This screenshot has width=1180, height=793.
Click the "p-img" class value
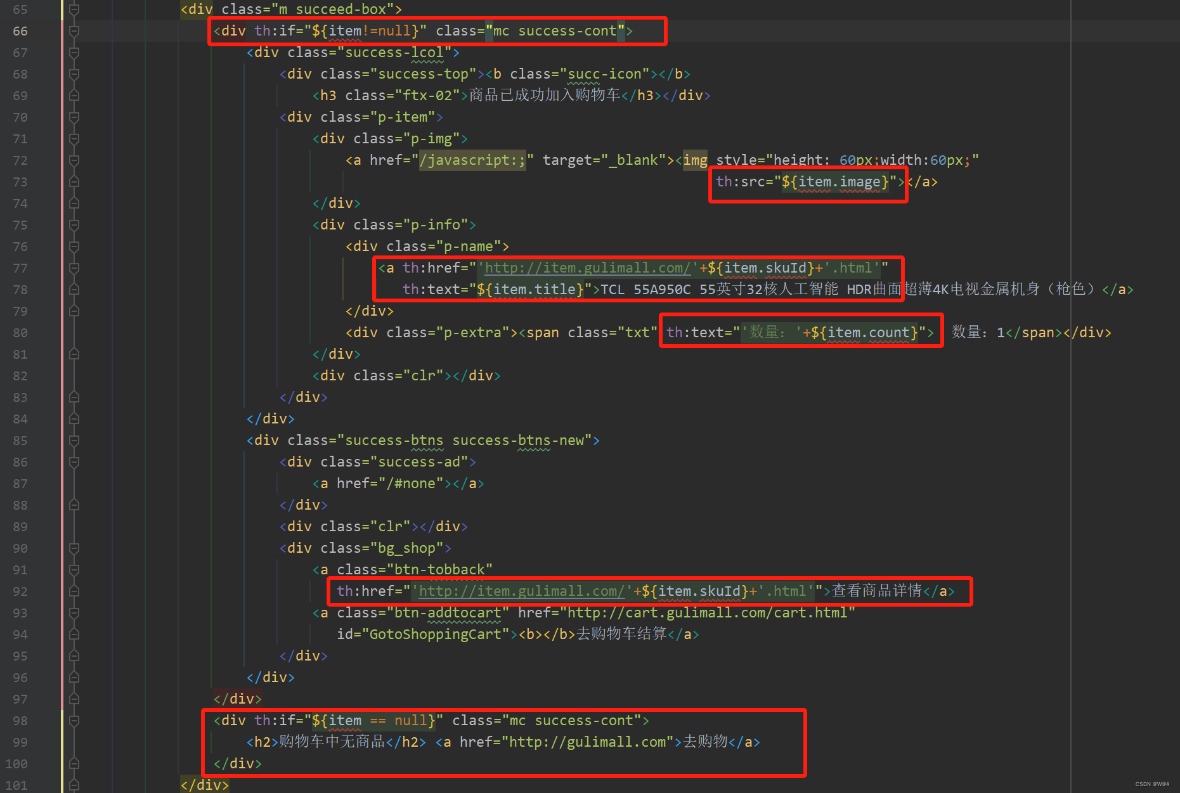(x=431, y=139)
